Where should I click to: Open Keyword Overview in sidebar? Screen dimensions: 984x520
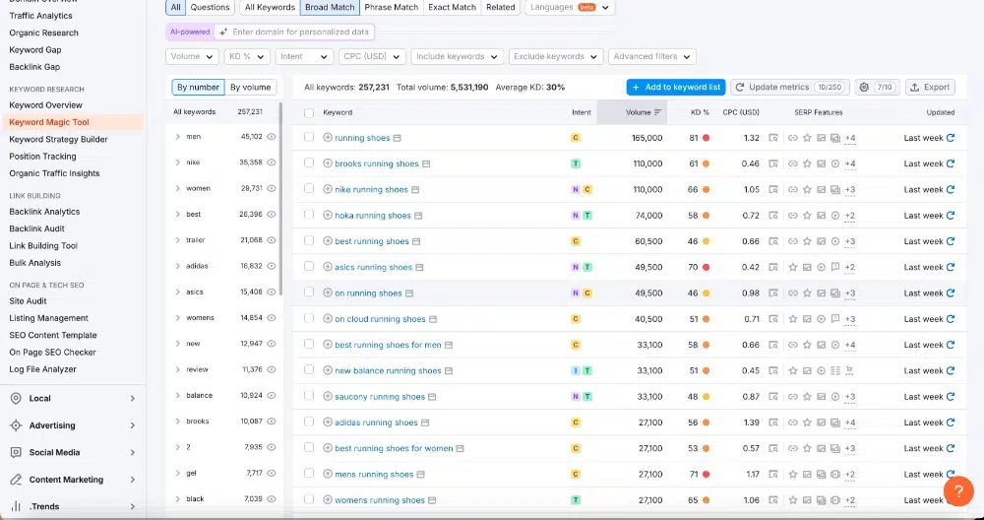(x=46, y=104)
